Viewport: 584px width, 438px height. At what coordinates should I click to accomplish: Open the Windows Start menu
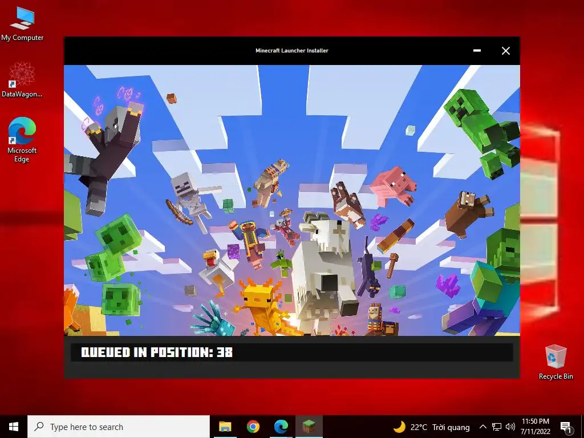[x=14, y=427]
